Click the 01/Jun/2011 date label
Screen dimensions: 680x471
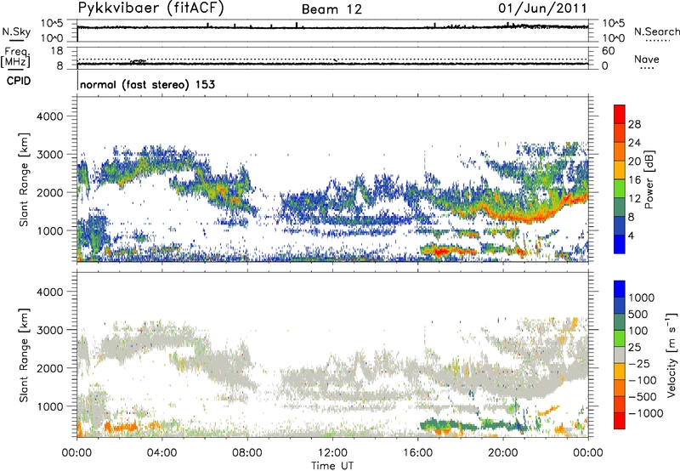pyautogui.click(x=542, y=9)
